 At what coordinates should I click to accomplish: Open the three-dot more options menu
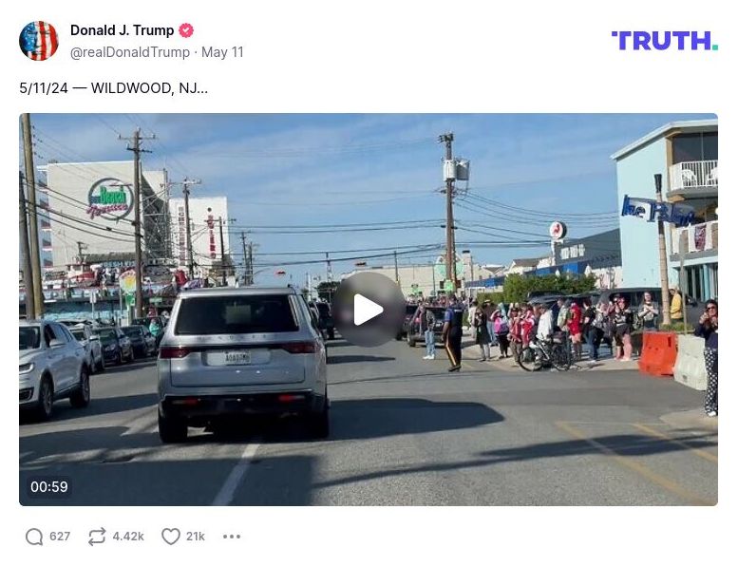tap(232, 537)
